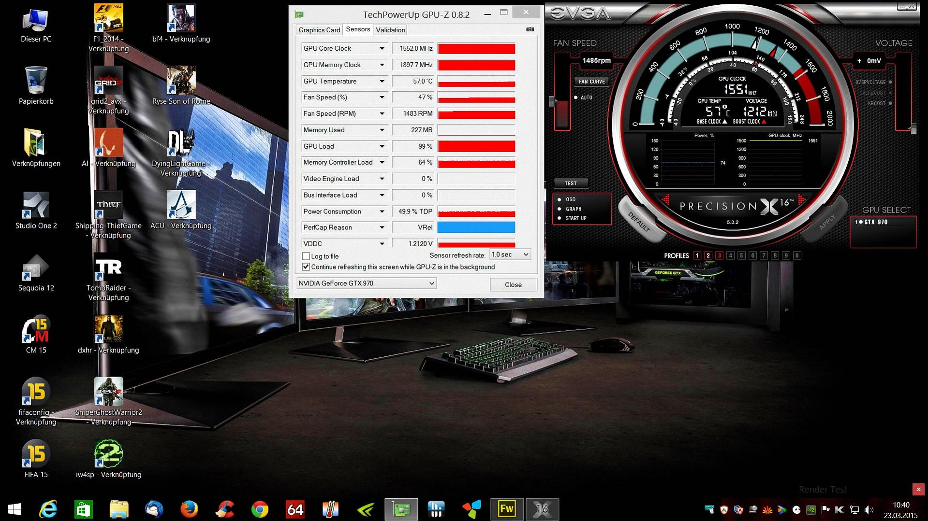Screen dimensions: 928x521
Task: Select the iw4sp shortcut icon
Action: 108,454
